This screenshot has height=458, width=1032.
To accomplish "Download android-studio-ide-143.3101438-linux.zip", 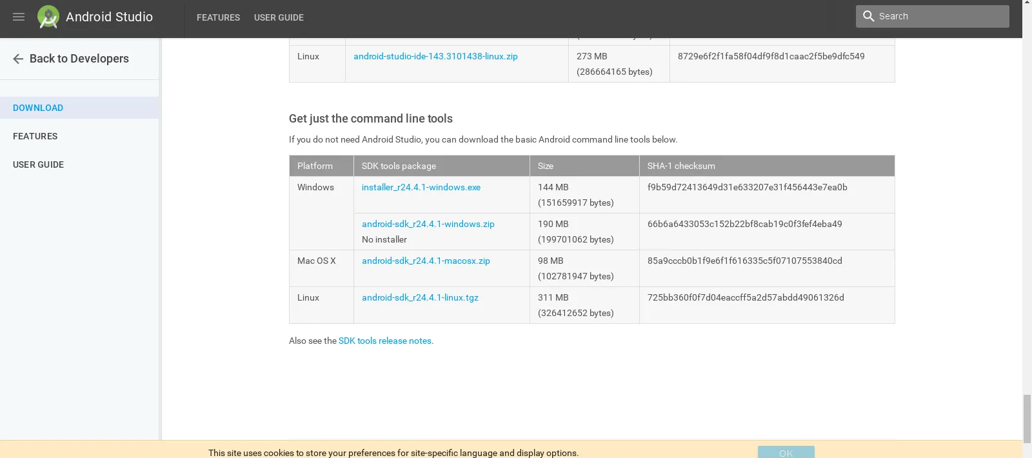I will tap(435, 56).
